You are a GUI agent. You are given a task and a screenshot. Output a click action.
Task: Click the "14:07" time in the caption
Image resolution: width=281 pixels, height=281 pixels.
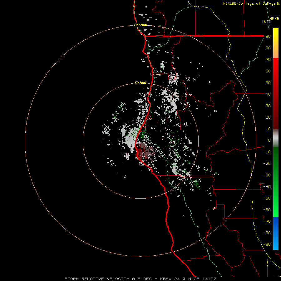click(209, 279)
